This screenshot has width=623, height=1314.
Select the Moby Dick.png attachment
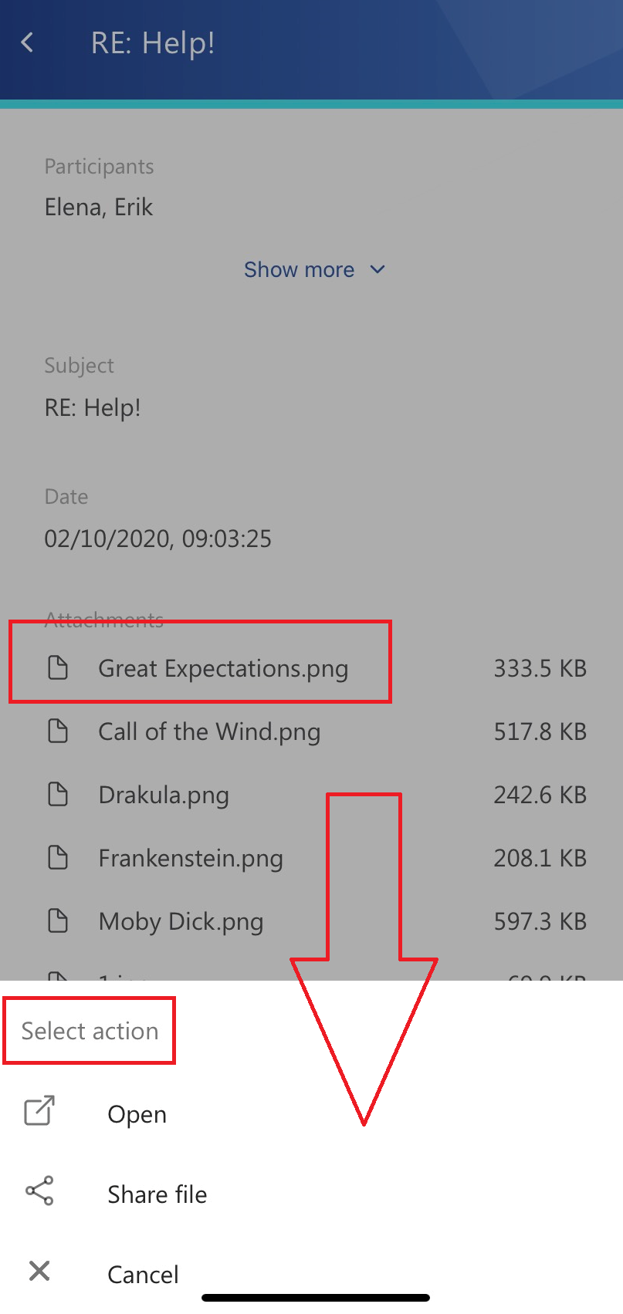click(x=311, y=921)
